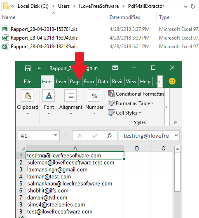199x218 pixels.
Task: Select cell test@ilovefreesoftware.com in row 9
Action: (75, 211)
